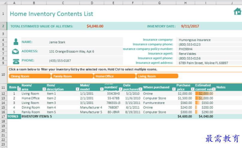
Task: Toggle the Family Room slicer filter
Action: [x=72, y=76]
